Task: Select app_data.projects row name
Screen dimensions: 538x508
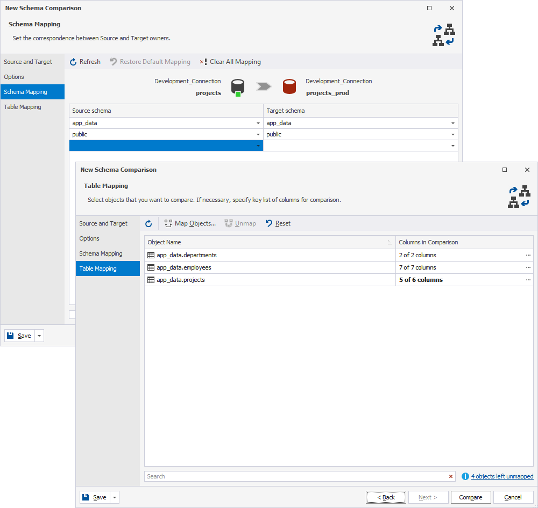Action: [181, 280]
